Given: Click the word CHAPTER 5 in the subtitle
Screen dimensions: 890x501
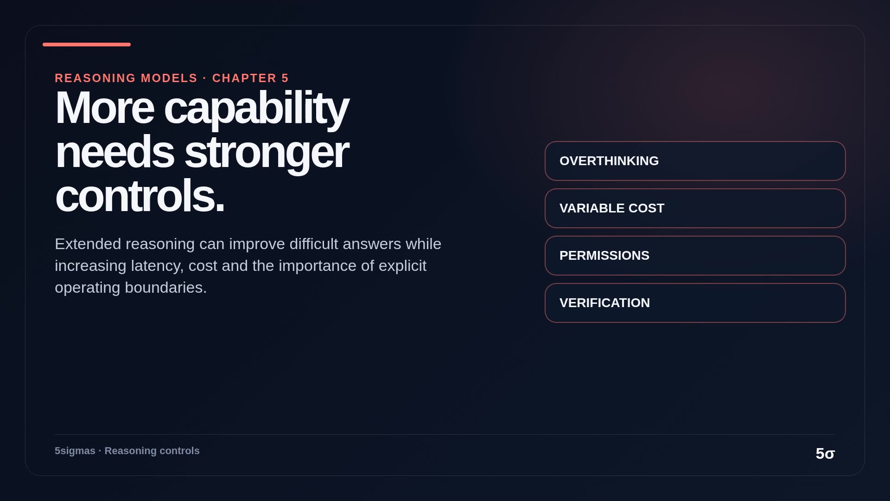Looking at the screenshot, I should click(250, 78).
